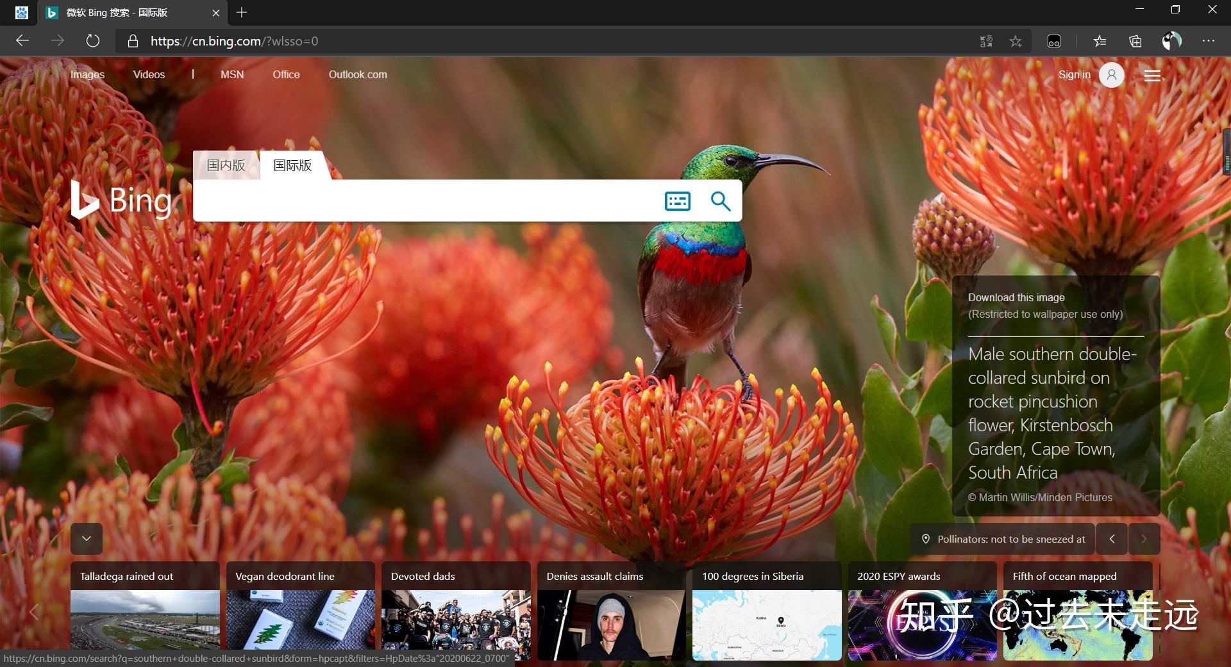Switch to the 国内版 tab
The image size is (1231, 667).
(226, 165)
